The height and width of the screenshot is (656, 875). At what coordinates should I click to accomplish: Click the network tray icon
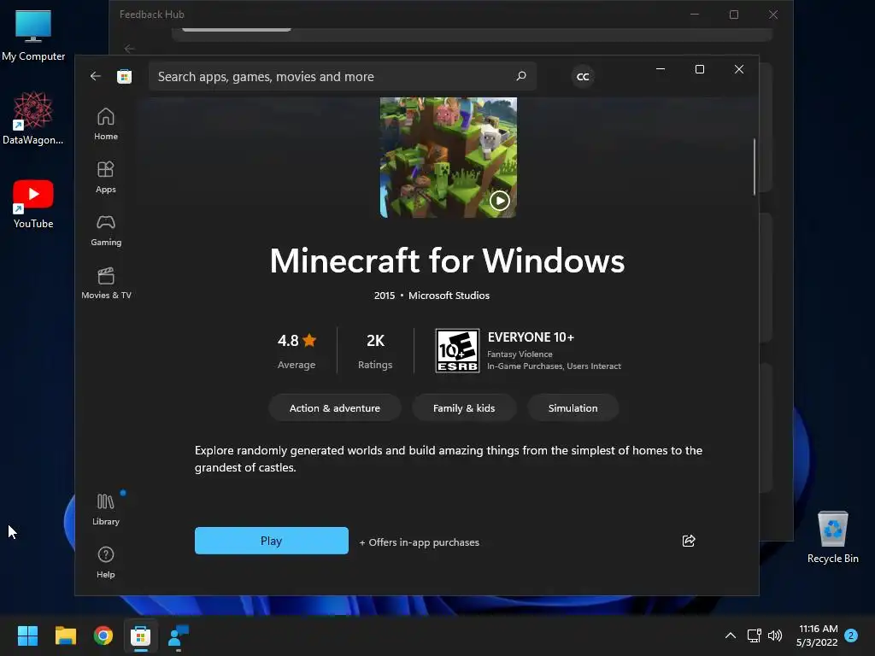(754, 635)
